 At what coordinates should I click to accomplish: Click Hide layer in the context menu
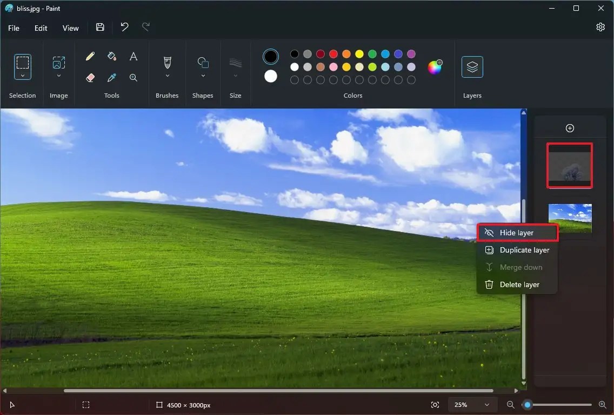click(x=517, y=232)
